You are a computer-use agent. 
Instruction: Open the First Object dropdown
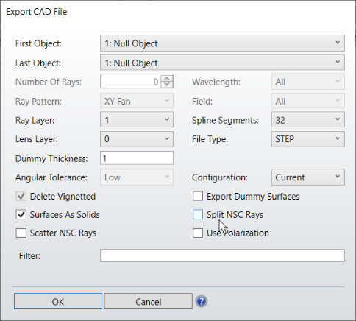click(222, 43)
